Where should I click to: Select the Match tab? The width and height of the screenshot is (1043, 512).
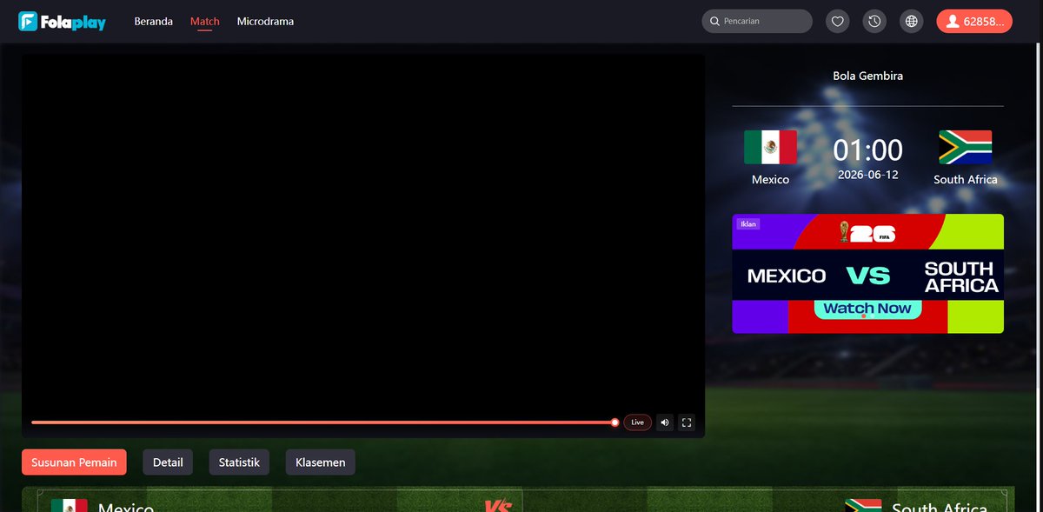click(205, 21)
